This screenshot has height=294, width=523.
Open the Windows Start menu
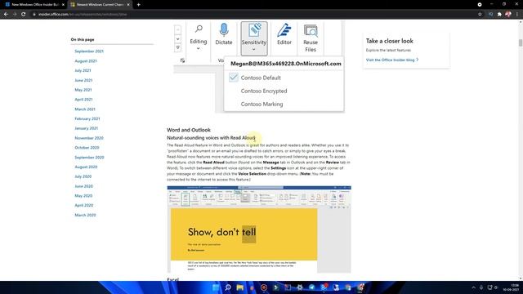click(216, 287)
